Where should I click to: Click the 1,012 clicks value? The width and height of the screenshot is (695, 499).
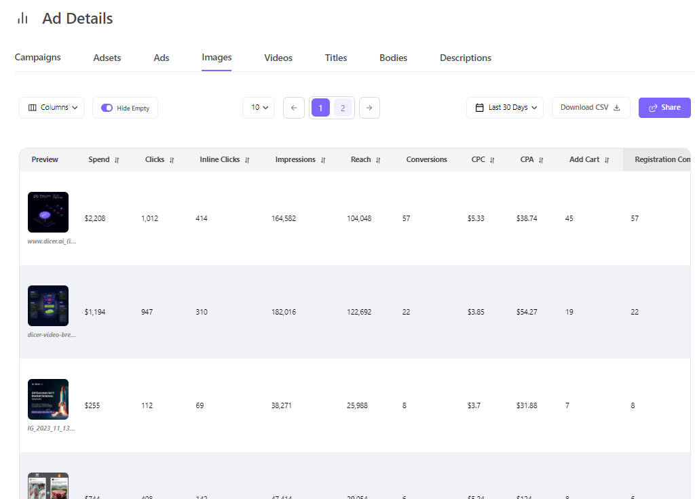tap(149, 218)
